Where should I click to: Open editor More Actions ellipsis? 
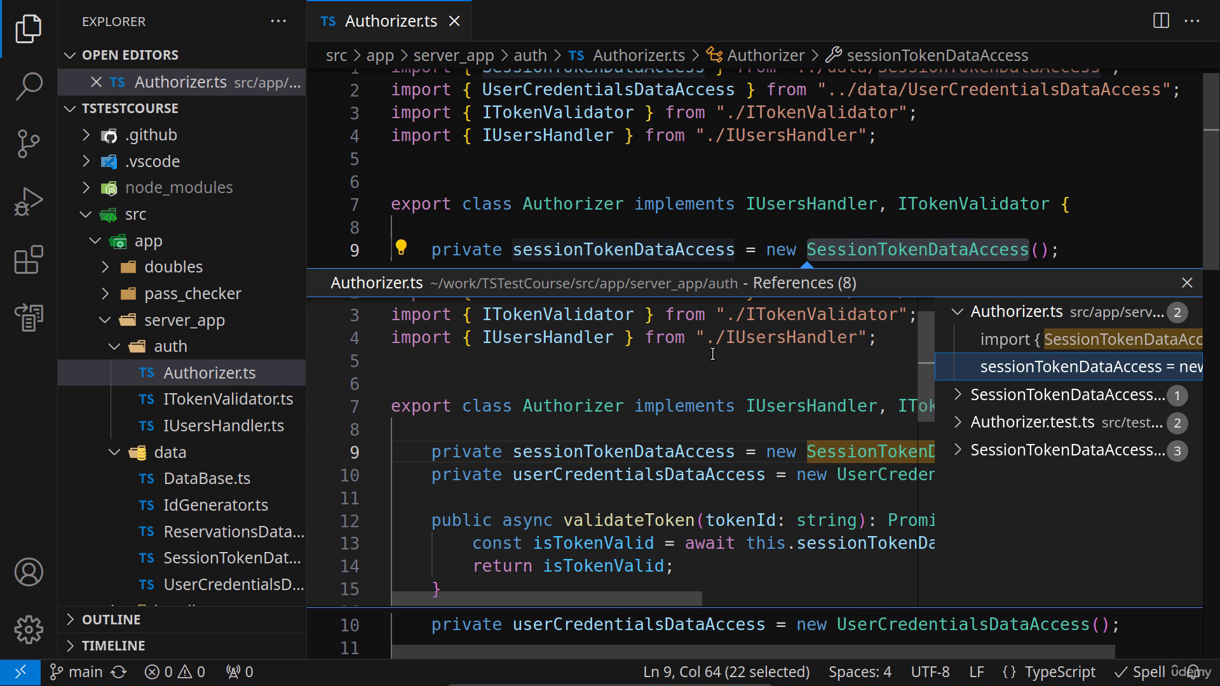tap(1192, 21)
